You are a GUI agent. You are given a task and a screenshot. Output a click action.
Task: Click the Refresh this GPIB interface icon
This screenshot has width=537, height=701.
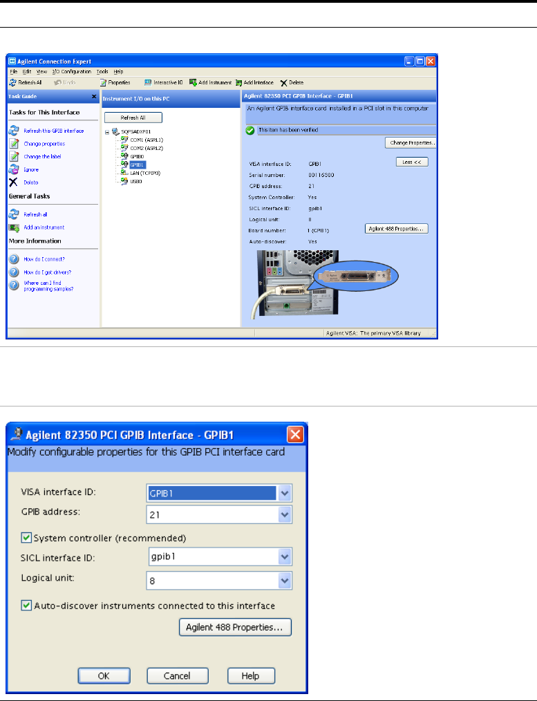point(15,131)
